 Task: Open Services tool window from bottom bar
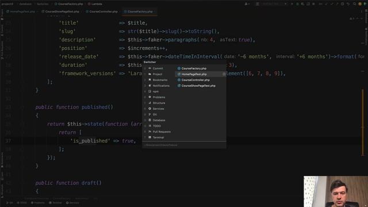[72, 203]
